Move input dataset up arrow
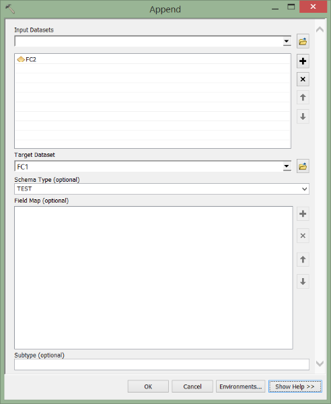 [x=303, y=98]
